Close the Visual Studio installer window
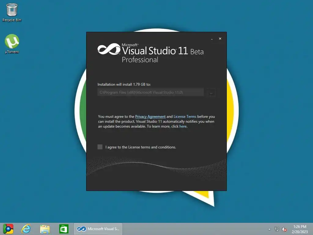 coord(220,39)
